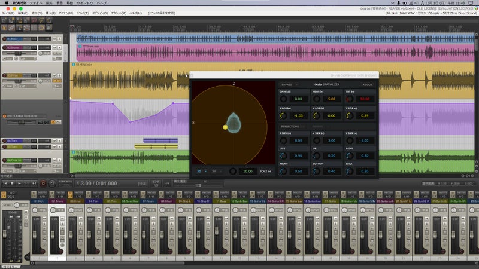Click the Play button in transport bar
Viewport: 479px width, 269px height.
19,184
